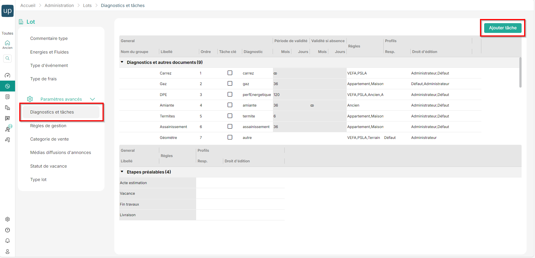Check the Tâche clé box for Carrez
Image resolution: width=535 pixels, height=258 pixels.
point(230,73)
